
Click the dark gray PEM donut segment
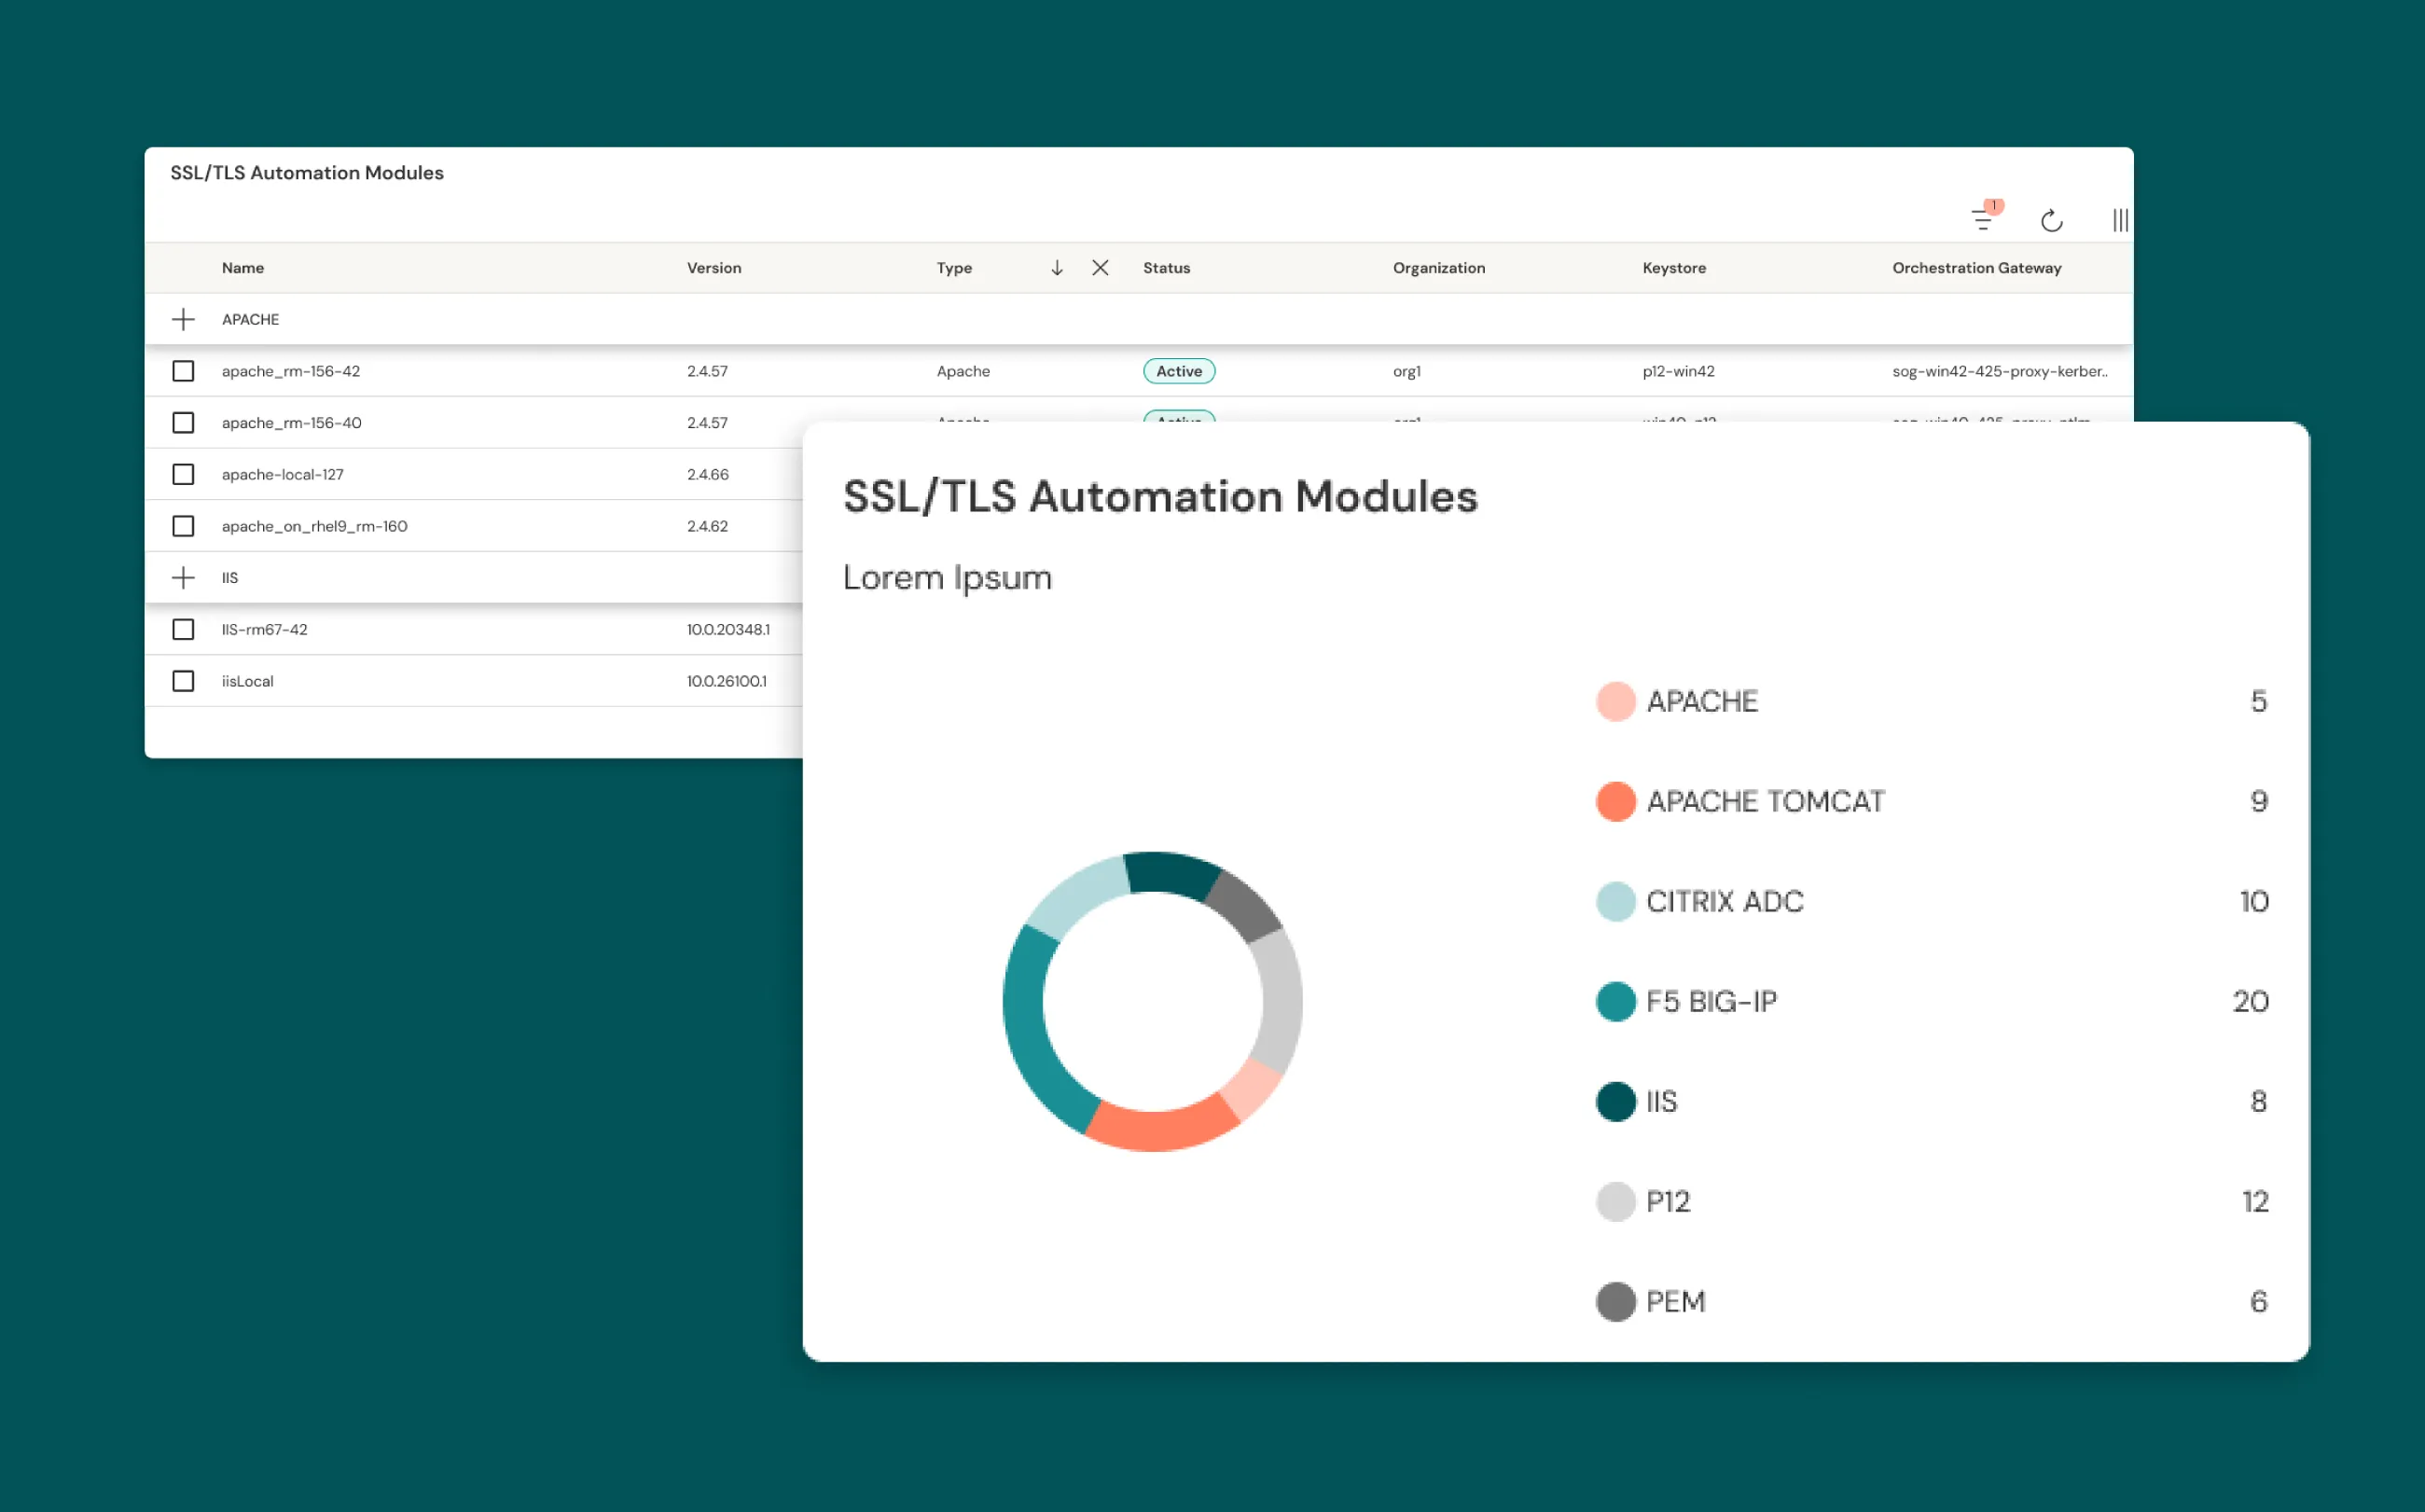(x=1244, y=906)
